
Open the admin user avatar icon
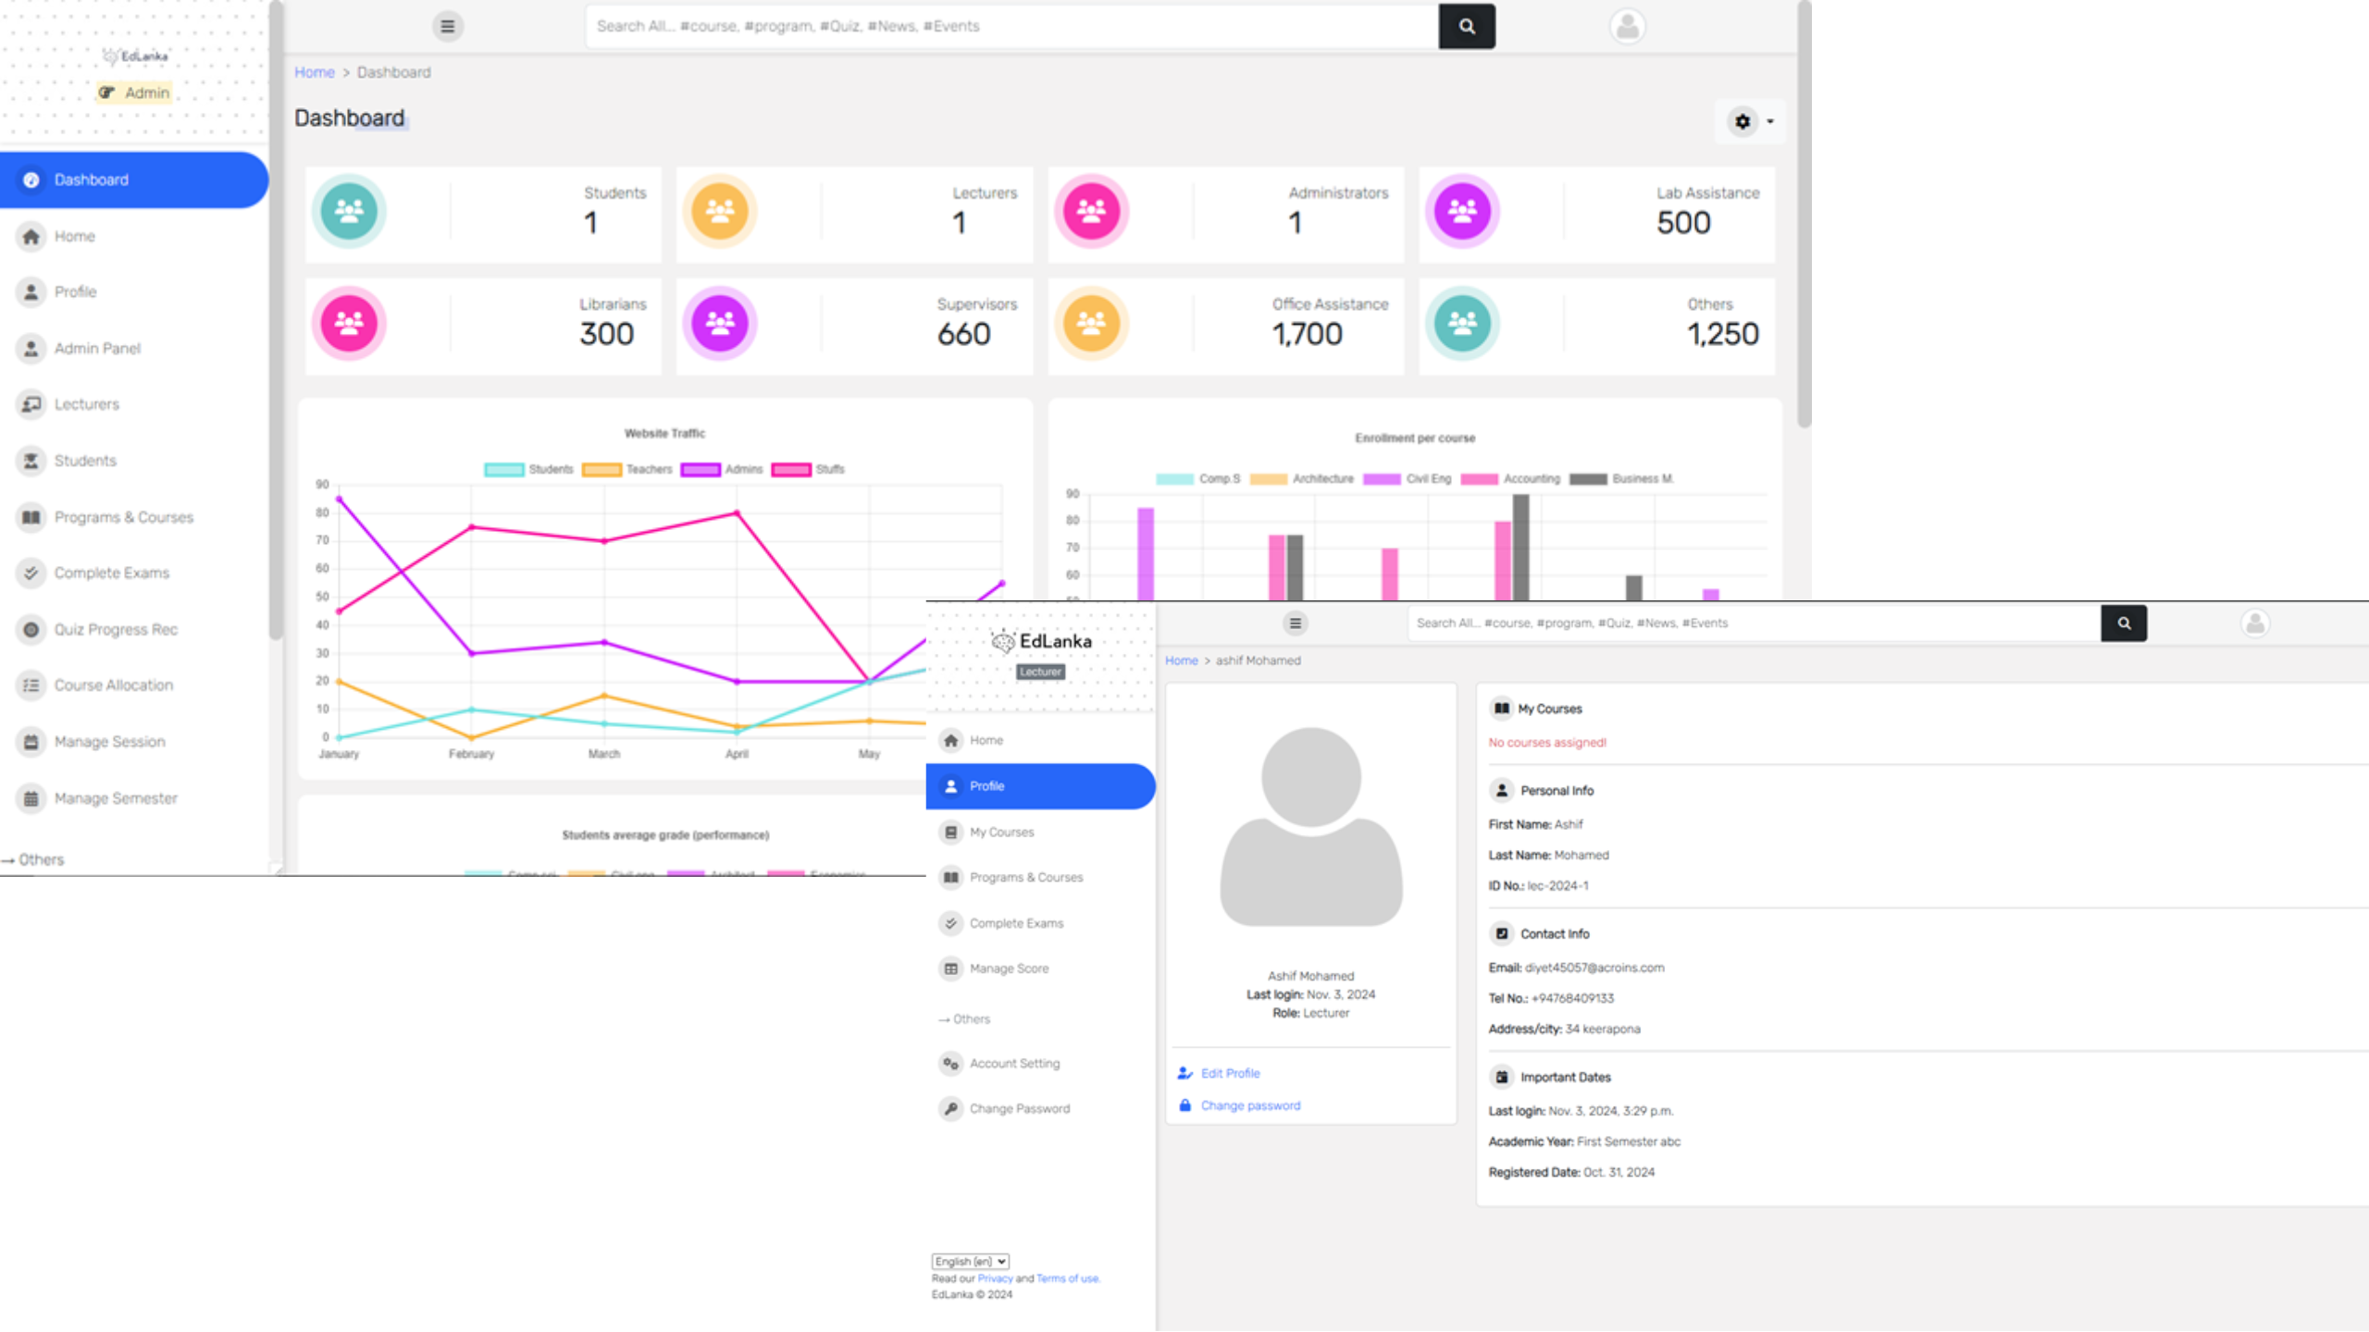point(1627,26)
